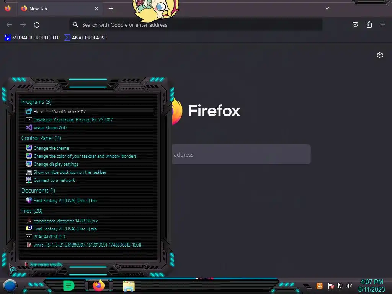Click the Control Panel (11) header
Viewport: 392px width, 294px height.
[41, 138]
